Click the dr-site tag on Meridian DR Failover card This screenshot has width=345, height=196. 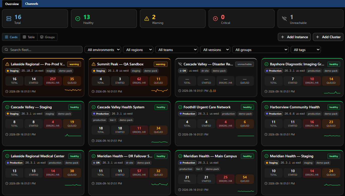click(x=129, y=163)
